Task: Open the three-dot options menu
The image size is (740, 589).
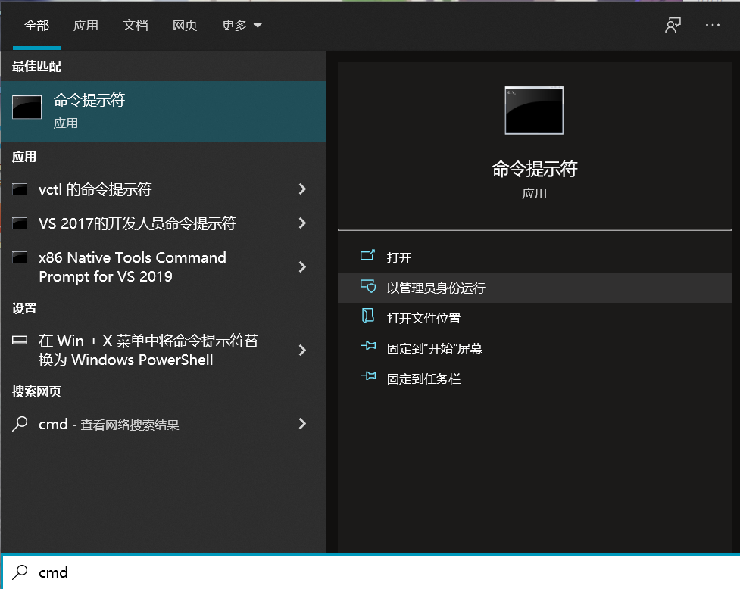Action: [713, 25]
